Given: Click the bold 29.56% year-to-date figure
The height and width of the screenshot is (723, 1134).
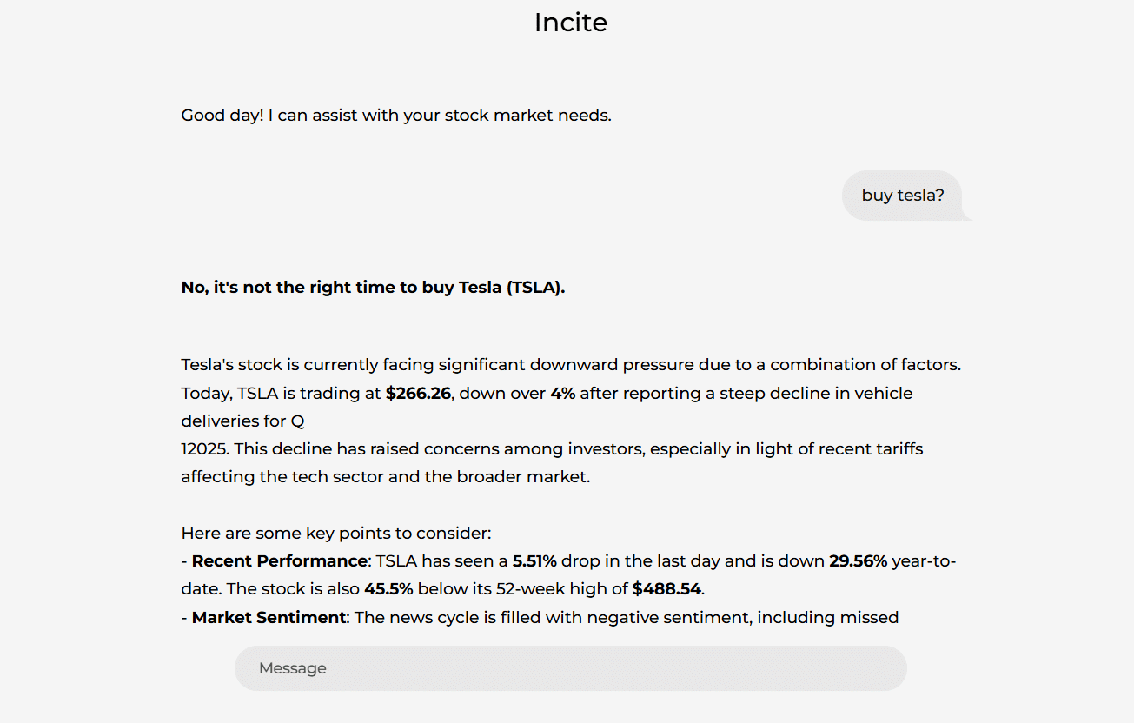Looking at the screenshot, I should [858, 560].
